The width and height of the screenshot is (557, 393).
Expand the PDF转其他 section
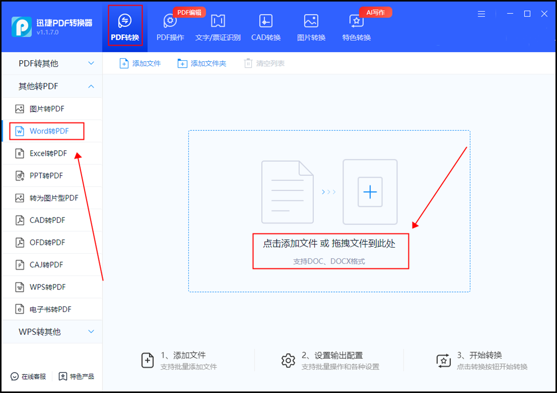pos(50,64)
